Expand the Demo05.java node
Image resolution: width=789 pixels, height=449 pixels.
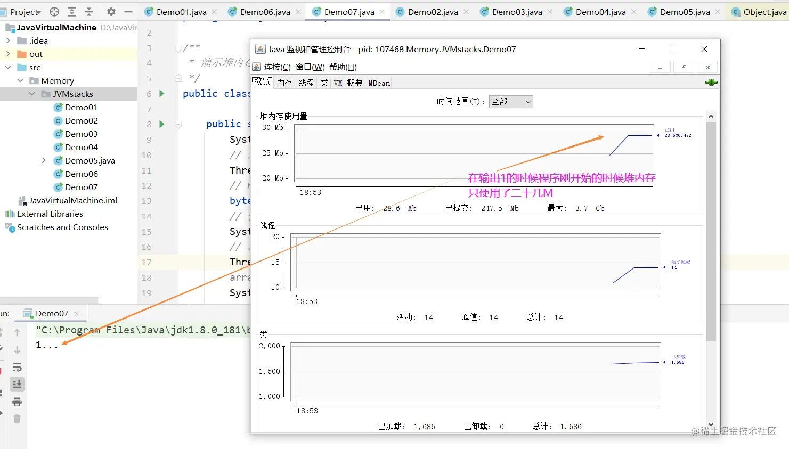point(44,160)
